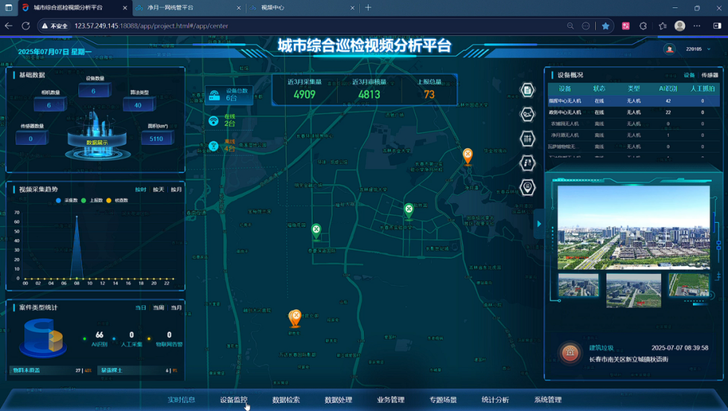Click the document list hexagon icon on map
This screenshot has width=728, height=411.
(x=527, y=90)
